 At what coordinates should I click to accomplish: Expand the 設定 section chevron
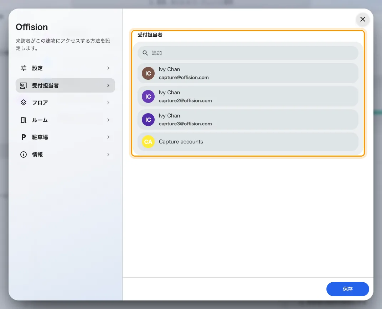coord(108,68)
